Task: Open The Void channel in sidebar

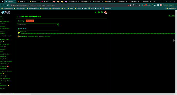Action: tap(3, 26)
